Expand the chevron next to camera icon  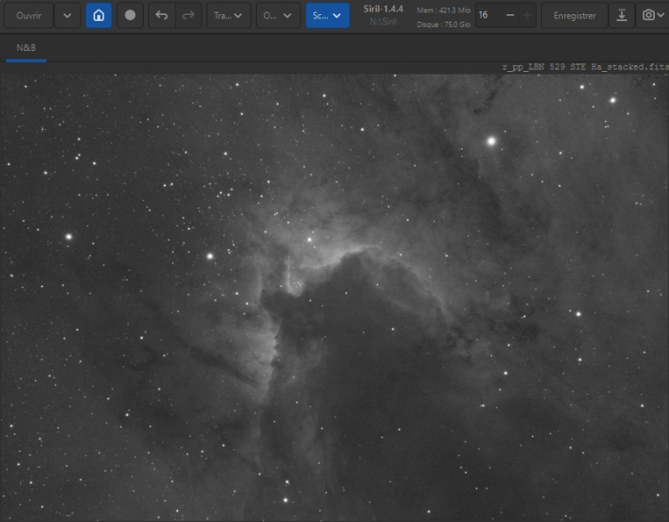[661, 15]
